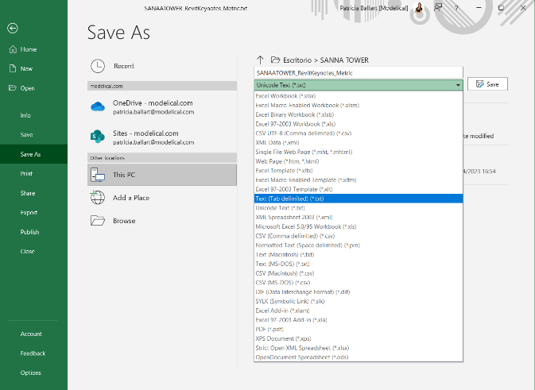
Task: Choose SYLK (Symbolic Link) (*.slk)
Action: coord(359,301)
